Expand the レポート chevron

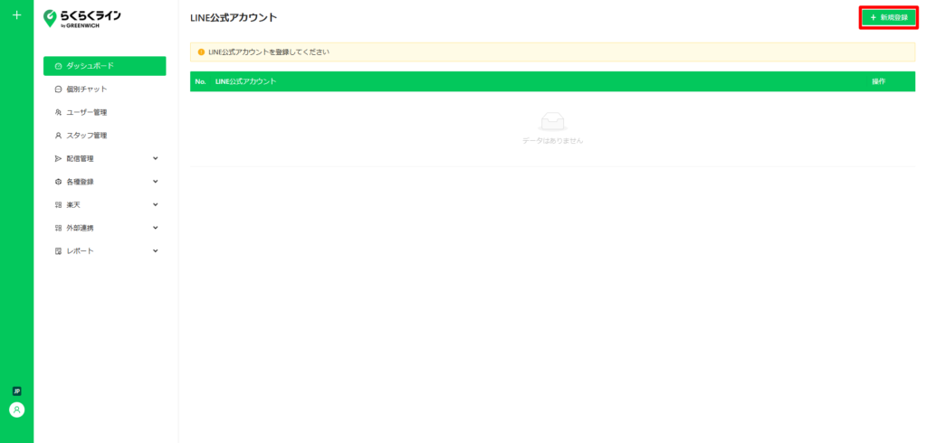(x=156, y=250)
